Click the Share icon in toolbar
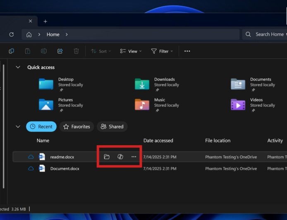 (x=60, y=51)
